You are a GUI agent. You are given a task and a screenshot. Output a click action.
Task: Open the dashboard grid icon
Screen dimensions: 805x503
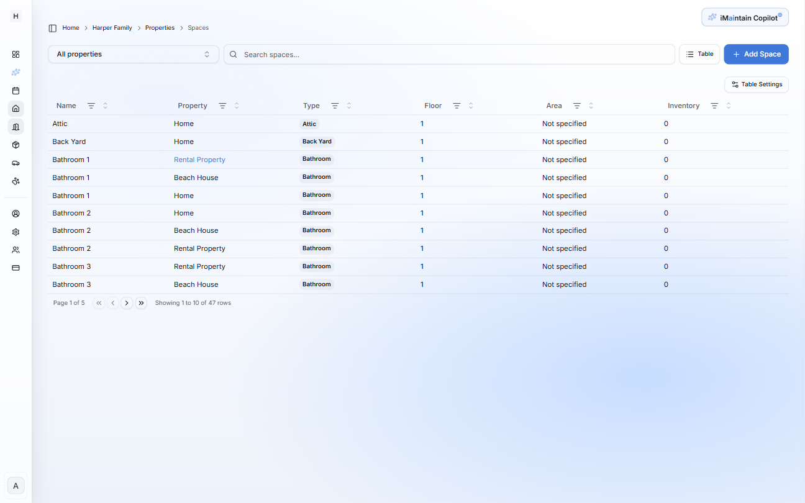click(16, 54)
